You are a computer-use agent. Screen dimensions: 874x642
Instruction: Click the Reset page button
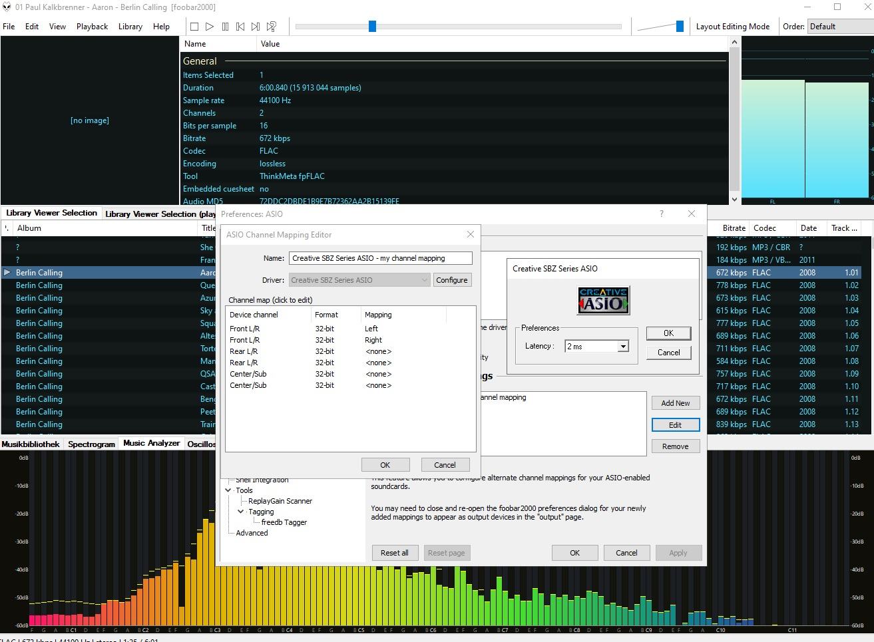(x=447, y=553)
